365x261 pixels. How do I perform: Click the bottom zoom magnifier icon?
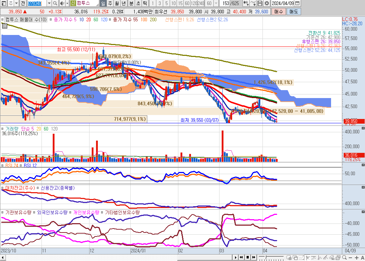pos(344,257)
